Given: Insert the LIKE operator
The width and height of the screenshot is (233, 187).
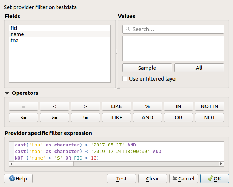Looking at the screenshot, I should 116,106.
